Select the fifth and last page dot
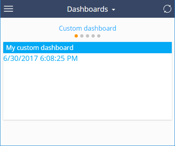This screenshot has width=175, height=146. (x=99, y=36)
